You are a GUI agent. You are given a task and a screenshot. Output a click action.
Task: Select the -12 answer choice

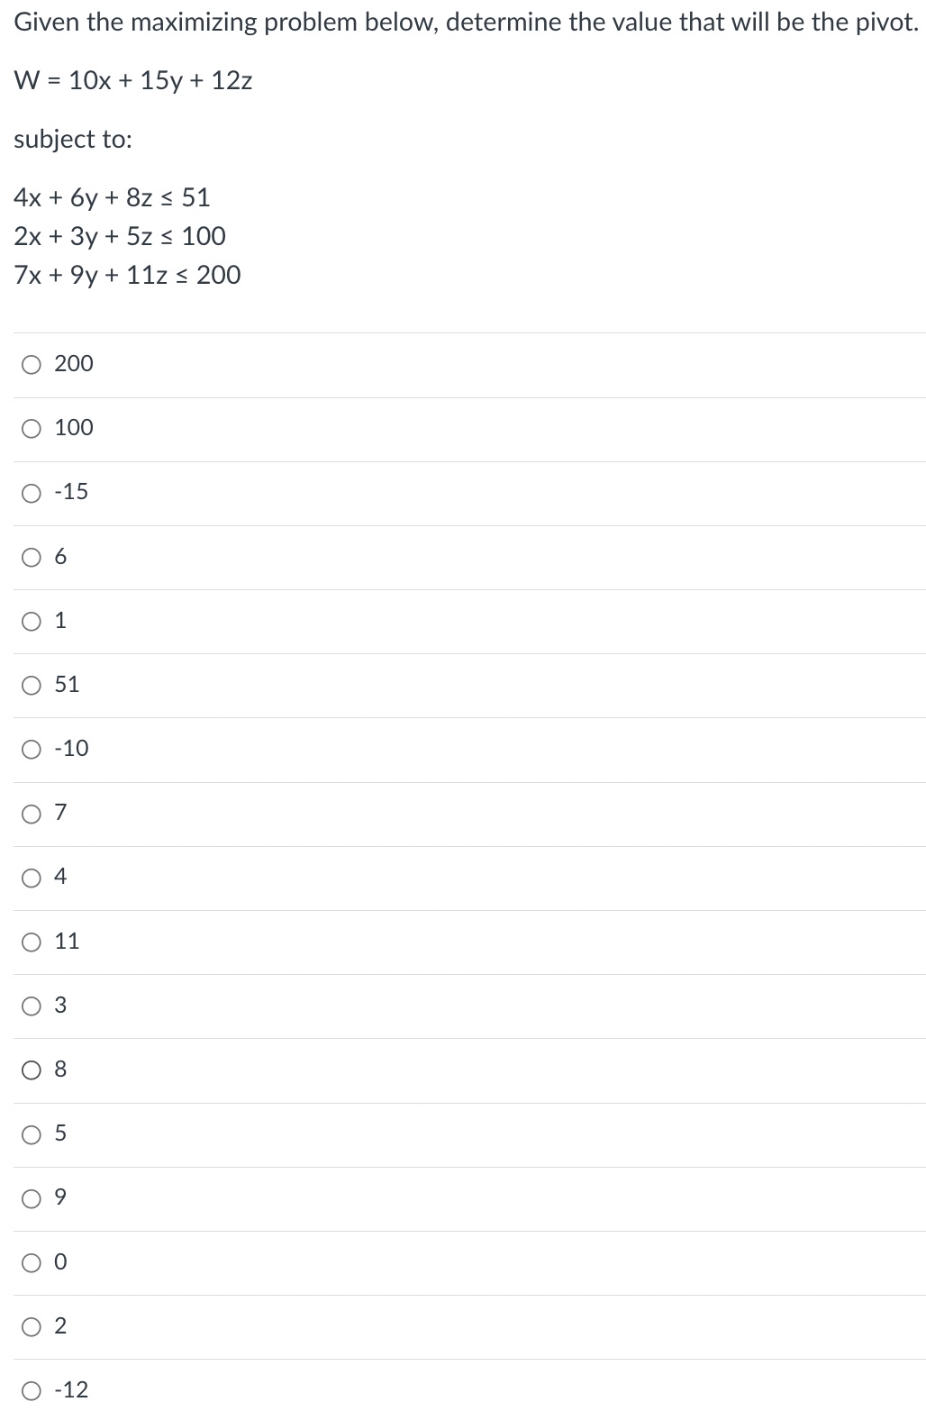pyautogui.click(x=32, y=1389)
